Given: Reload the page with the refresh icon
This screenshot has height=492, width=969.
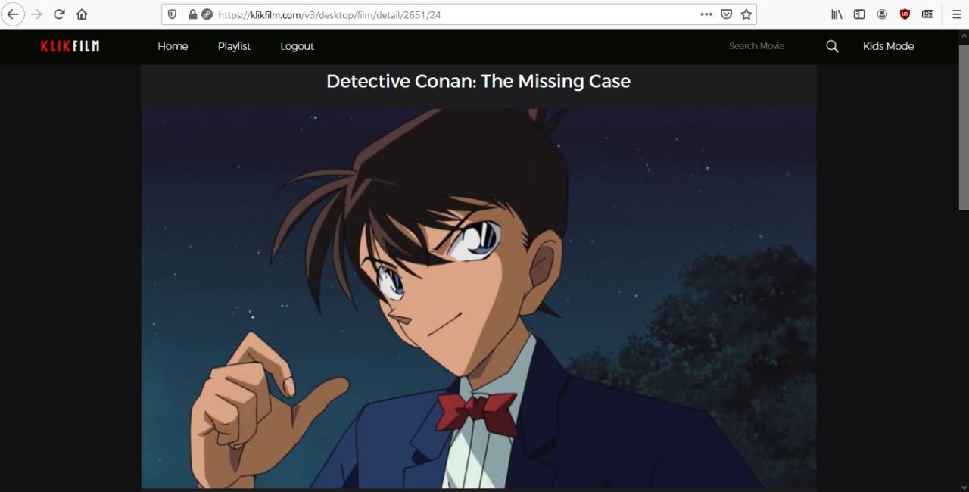Looking at the screenshot, I should [59, 14].
